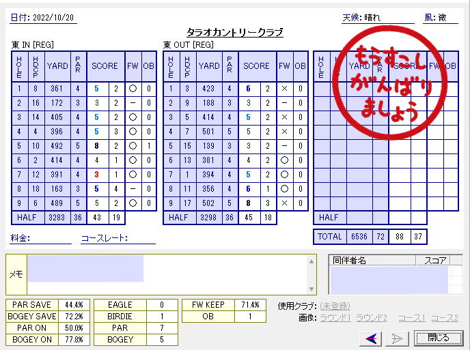
Task: Click the date 2022/10/20 field
Action: (44, 18)
